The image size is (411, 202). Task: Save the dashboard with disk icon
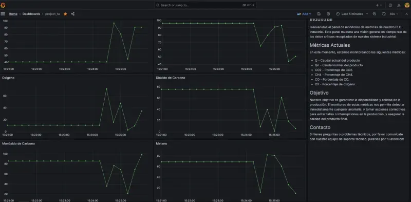(x=319, y=14)
